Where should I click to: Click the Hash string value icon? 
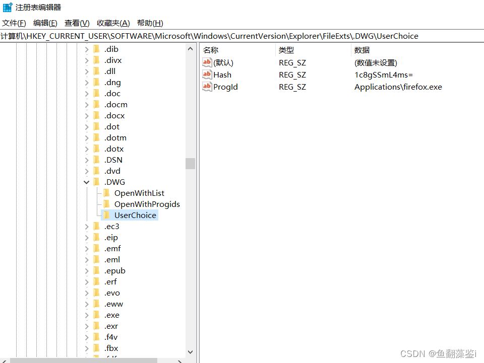207,75
